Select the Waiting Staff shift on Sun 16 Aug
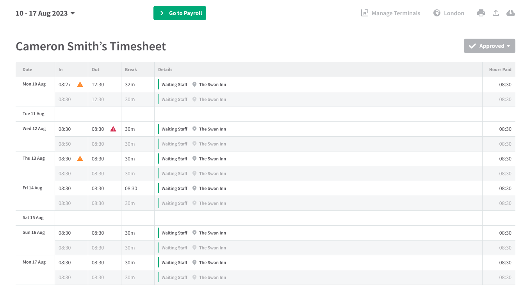531x285 pixels. click(x=174, y=233)
